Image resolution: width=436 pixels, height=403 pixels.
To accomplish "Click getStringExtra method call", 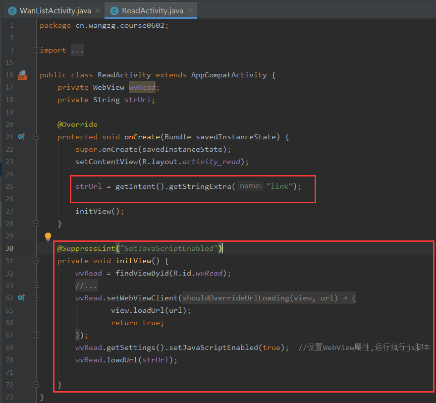I will click(200, 186).
